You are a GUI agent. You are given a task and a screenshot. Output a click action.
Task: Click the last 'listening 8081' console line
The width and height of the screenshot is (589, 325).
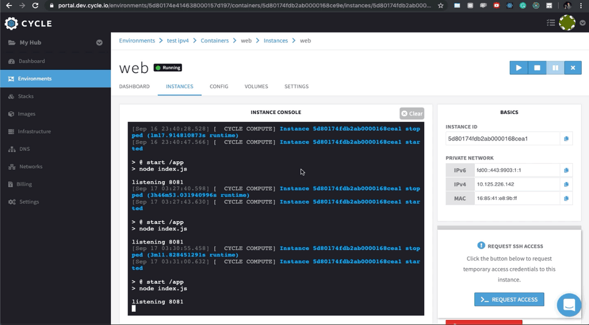(158, 302)
